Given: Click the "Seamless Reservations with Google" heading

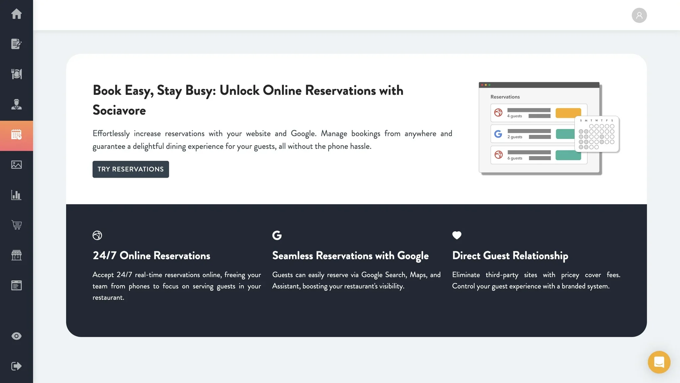Looking at the screenshot, I should [x=350, y=255].
